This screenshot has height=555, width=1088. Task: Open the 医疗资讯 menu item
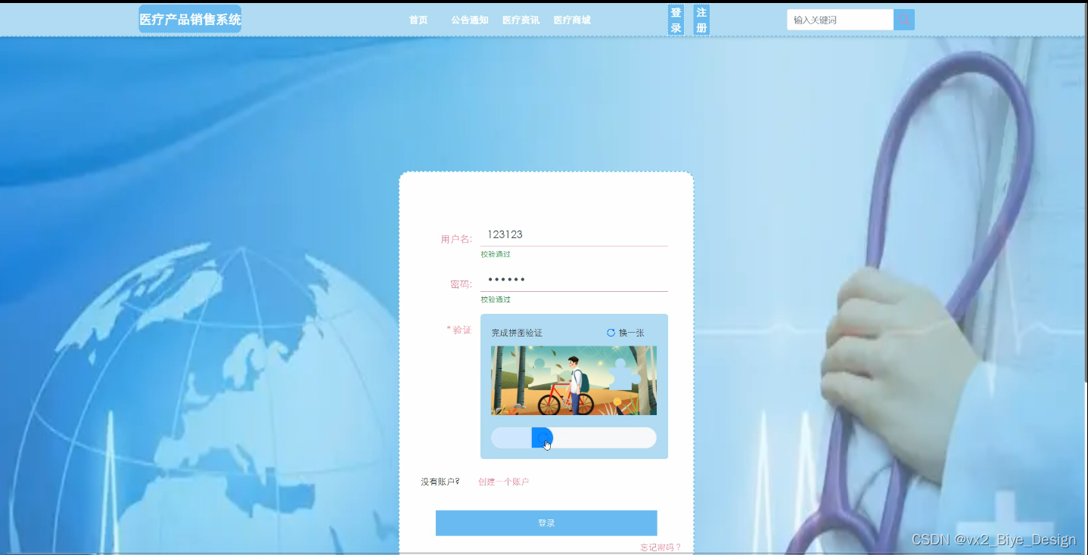pos(521,20)
